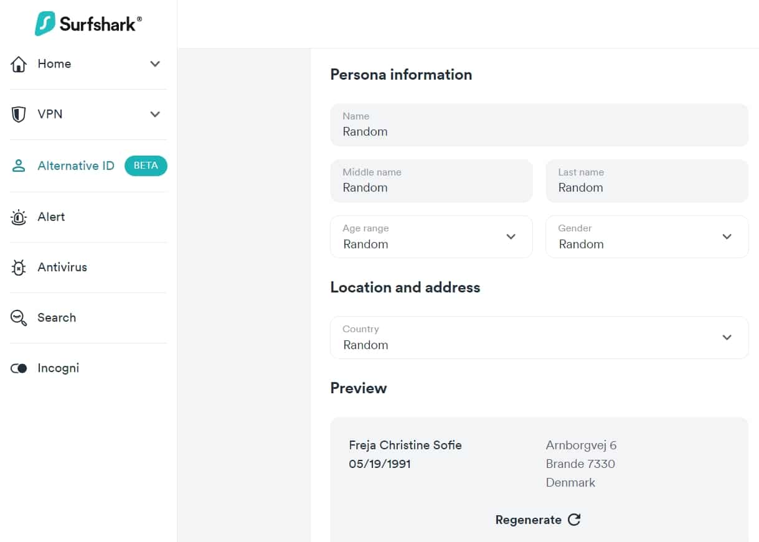Focus the Last name input field

647,180
